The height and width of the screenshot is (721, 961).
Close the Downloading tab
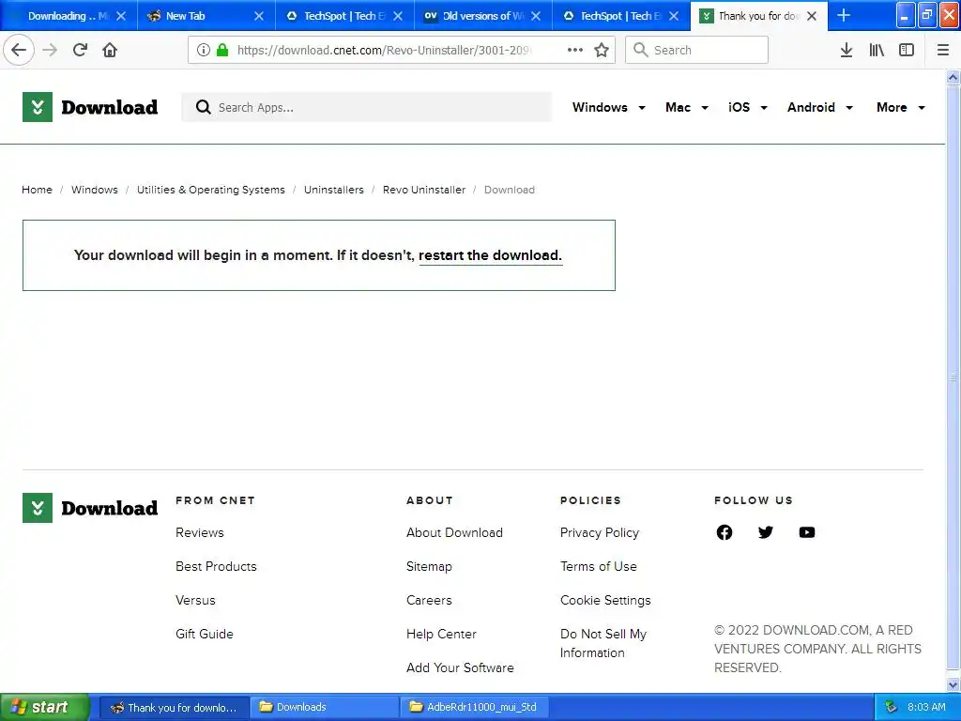(x=121, y=16)
